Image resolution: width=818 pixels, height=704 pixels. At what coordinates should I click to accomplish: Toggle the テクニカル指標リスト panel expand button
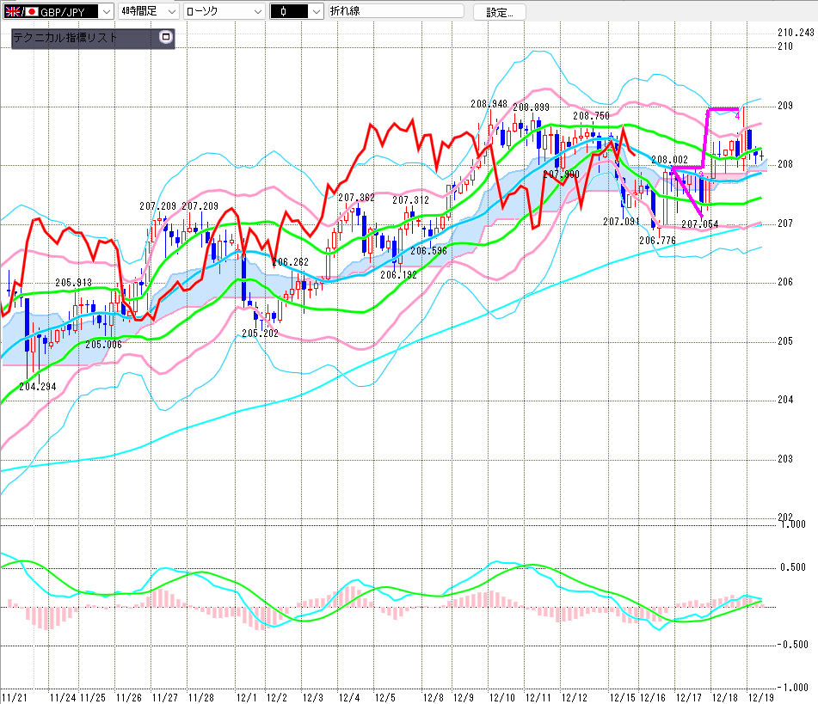pos(166,38)
